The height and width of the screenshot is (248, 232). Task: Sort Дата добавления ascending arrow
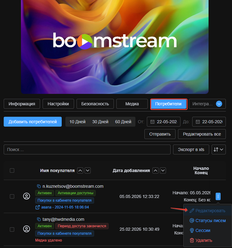(155, 170)
